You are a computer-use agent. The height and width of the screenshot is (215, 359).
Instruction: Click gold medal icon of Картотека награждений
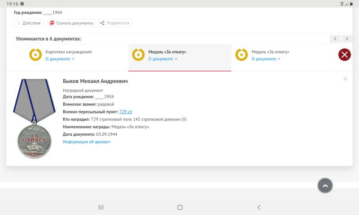point(35,55)
